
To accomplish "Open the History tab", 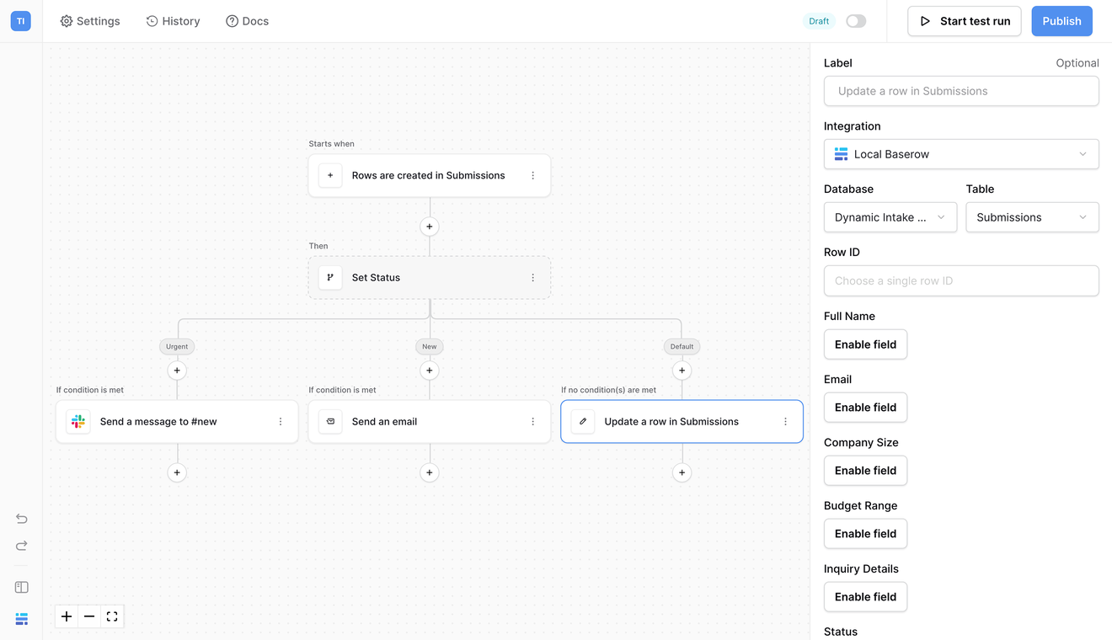I will coord(173,21).
